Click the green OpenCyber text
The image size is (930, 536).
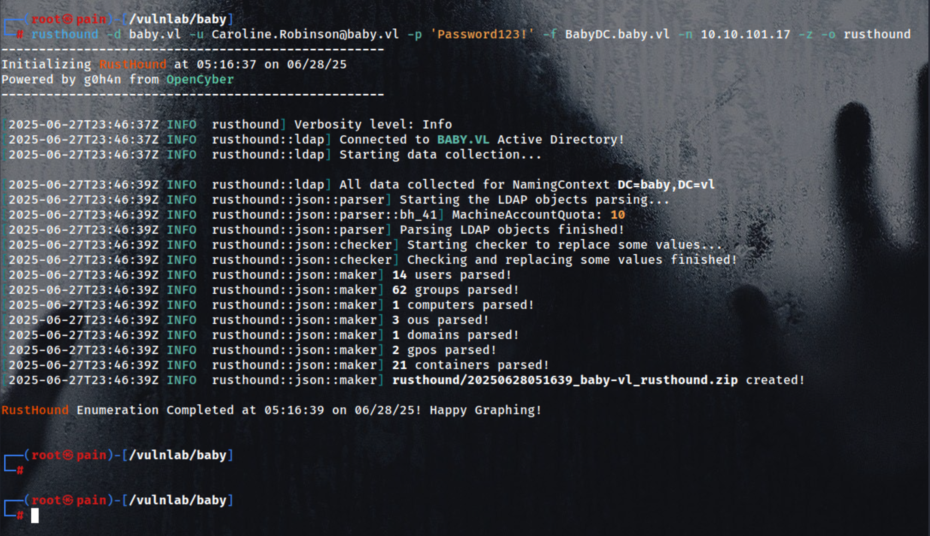click(x=200, y=79)
